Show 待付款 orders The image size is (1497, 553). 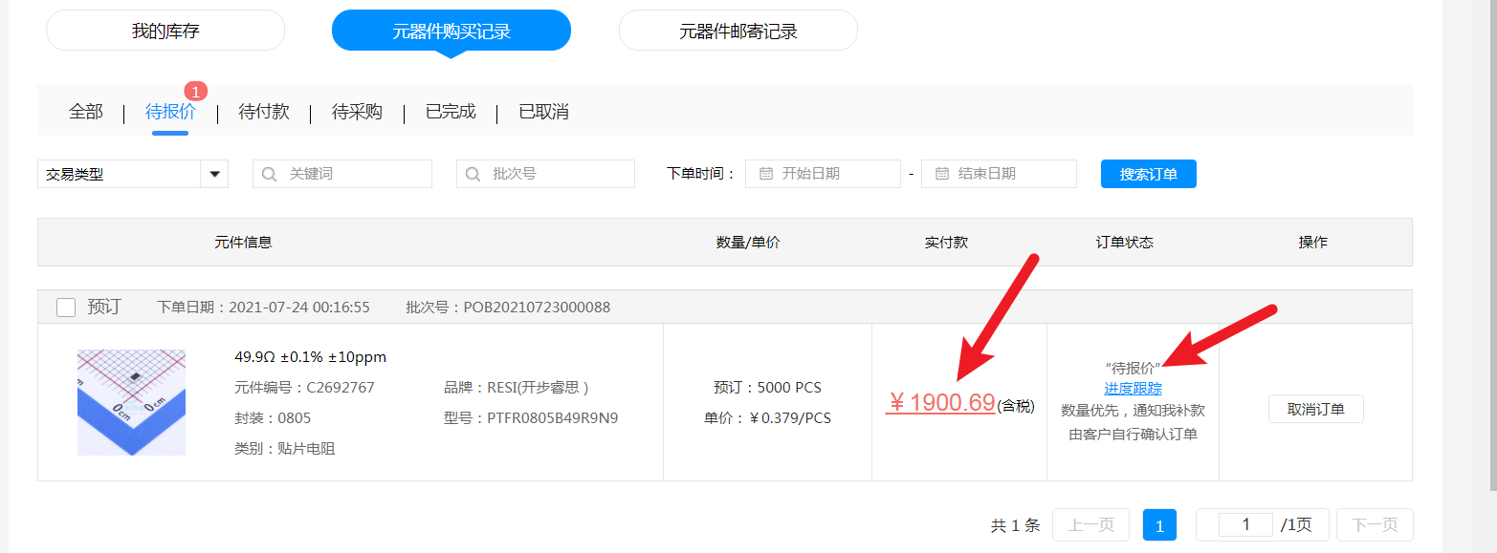pyautogui.click(x=263, y=112)
